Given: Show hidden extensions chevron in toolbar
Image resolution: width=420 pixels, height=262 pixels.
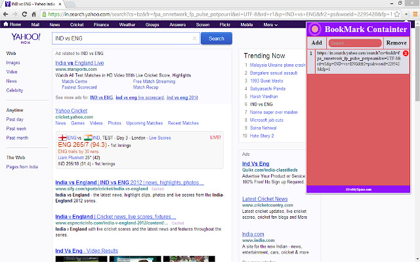Looking at the screenshot, I should click(406, 14).
